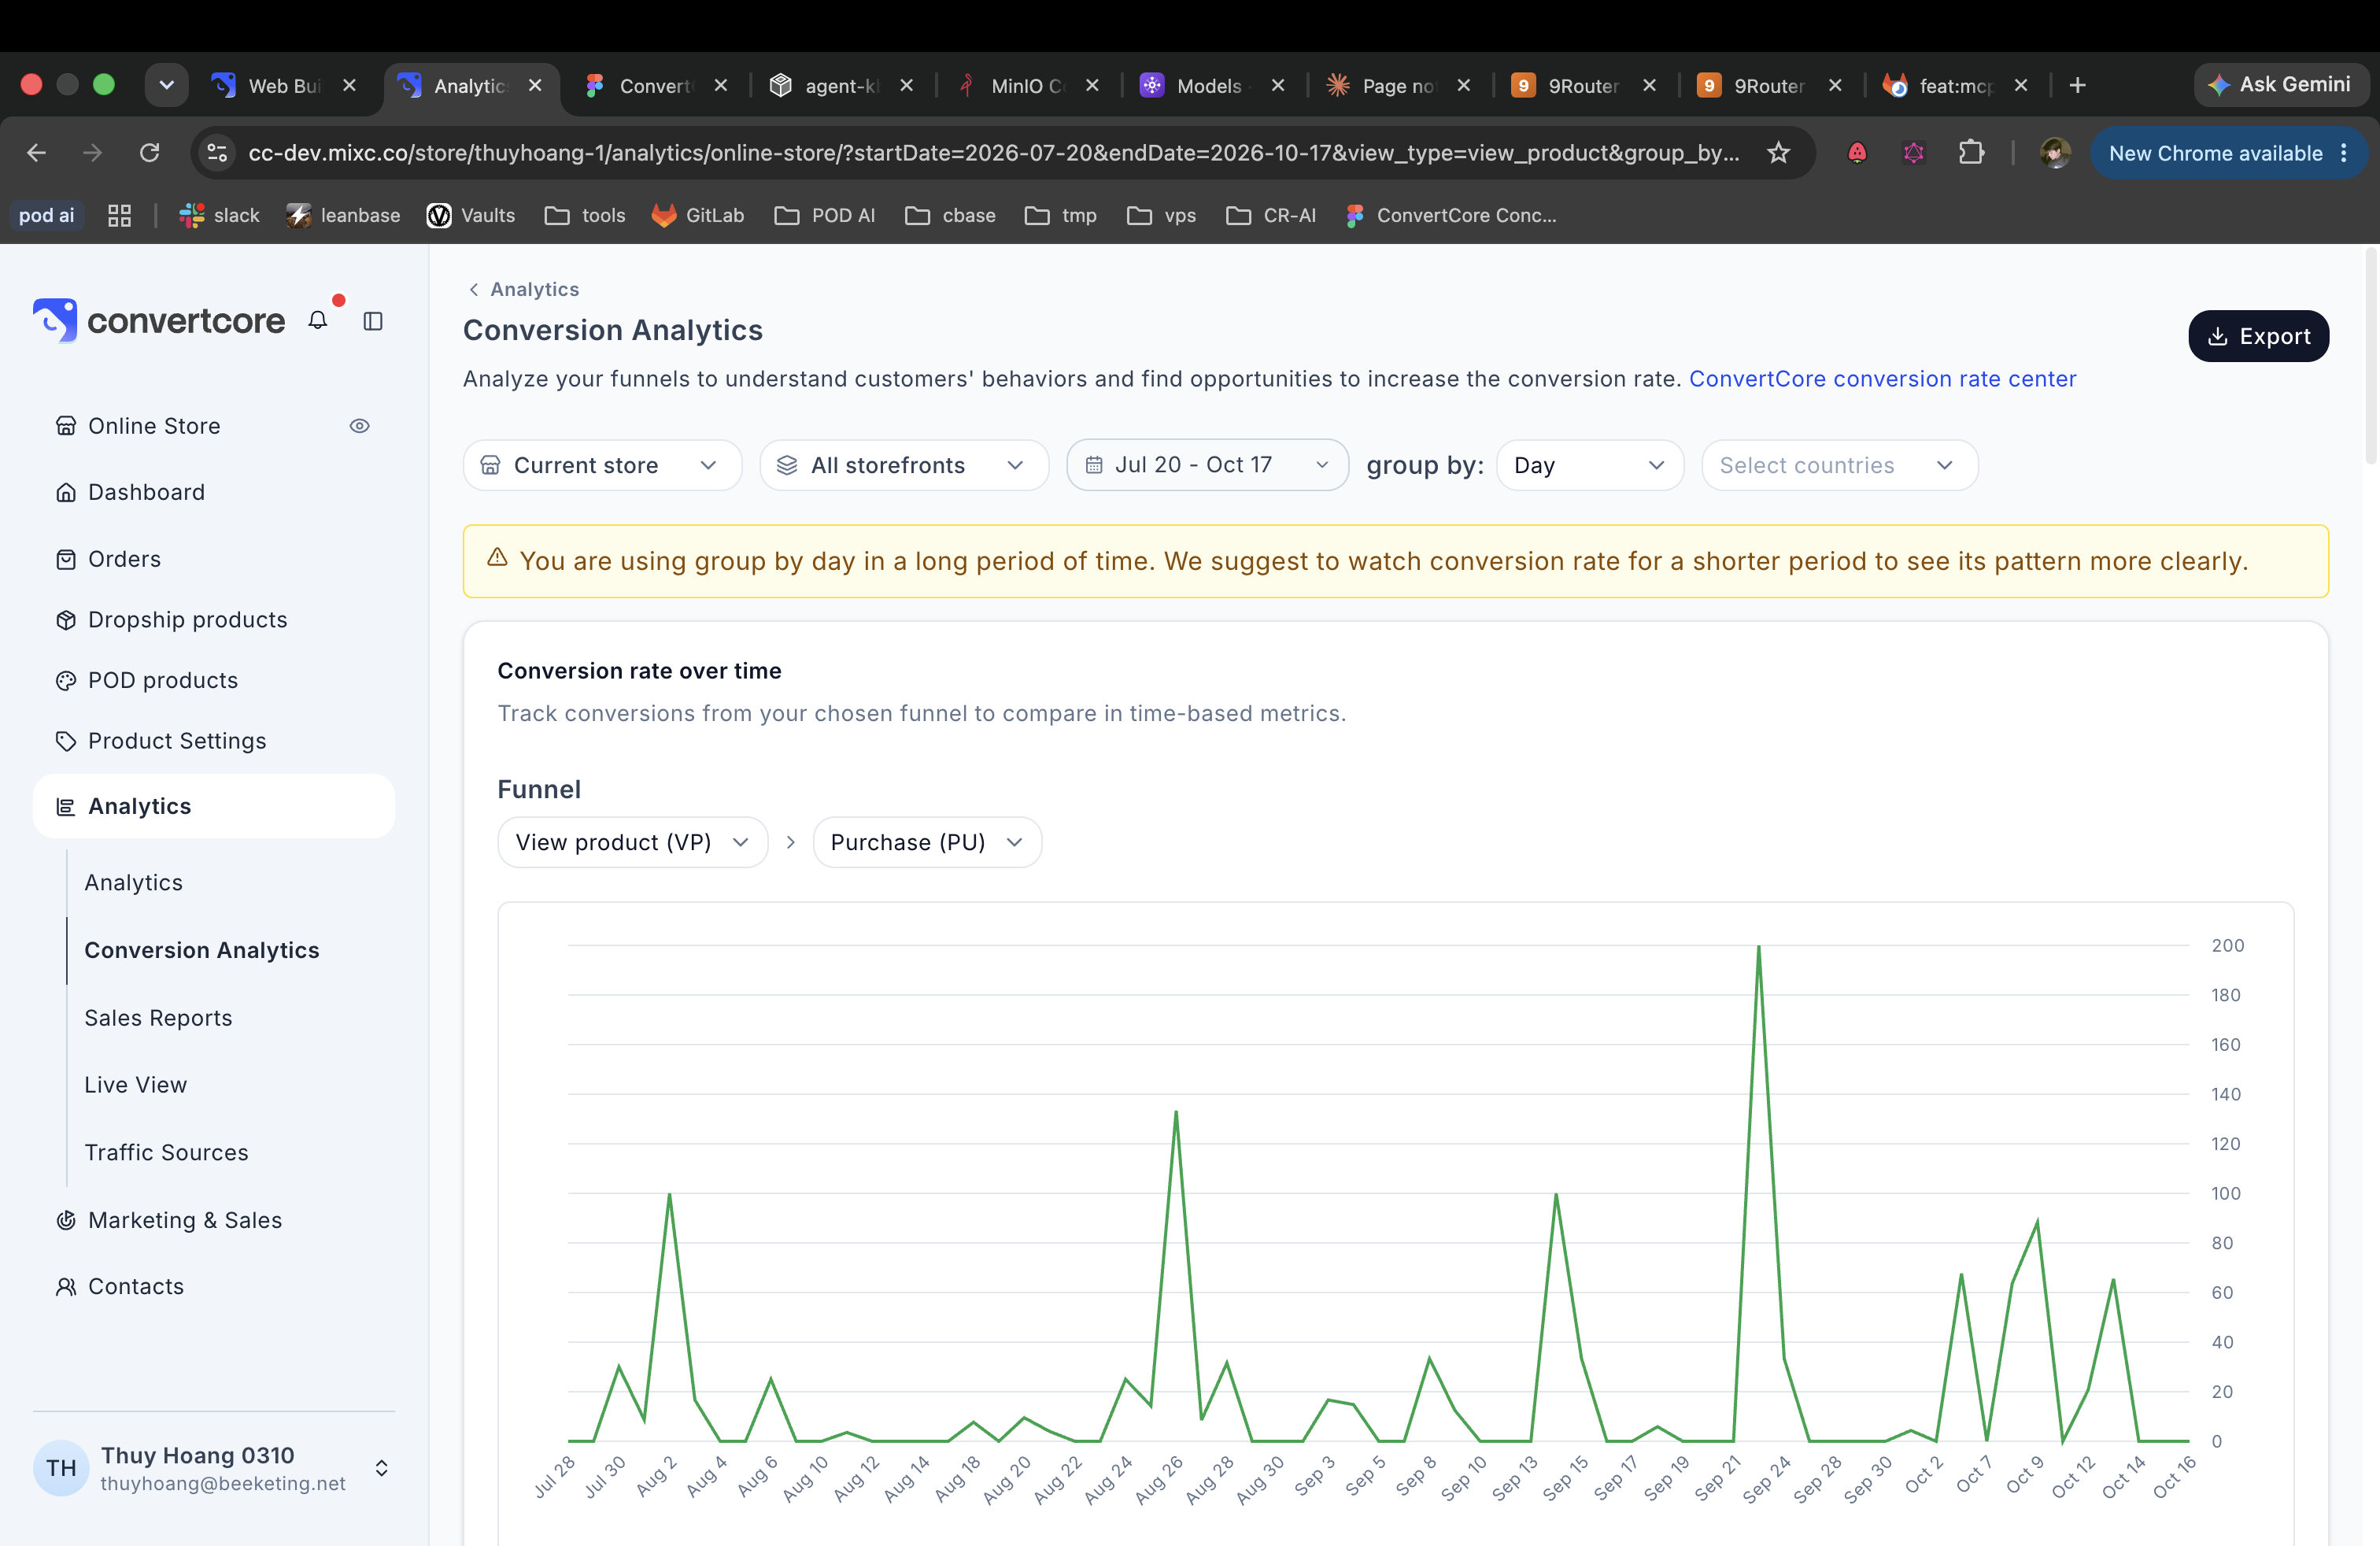Click the Export button
The width and height of the screenshot is (2380, 1546).
pyautogui.click(x=2258, y=336)
